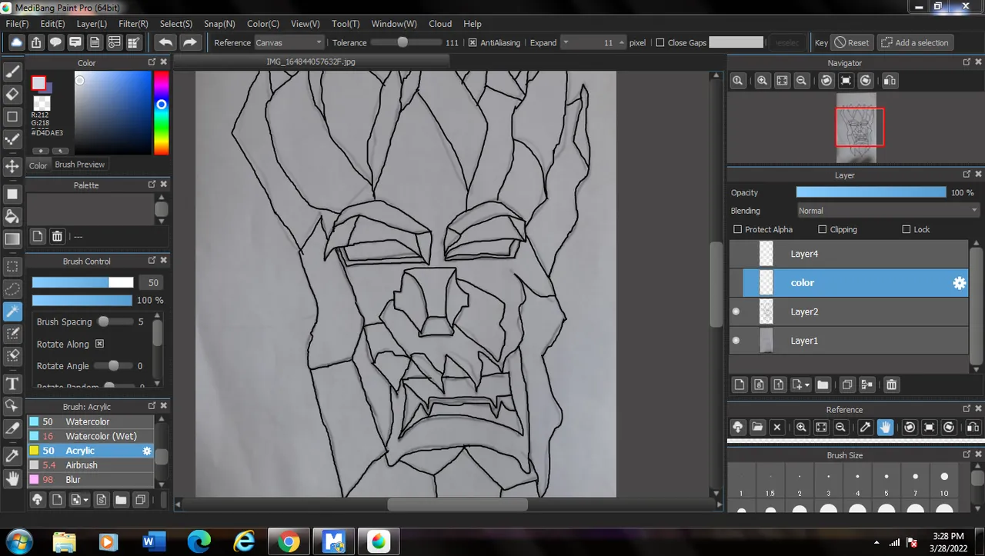This screenshot has height=556, width=985.
Task: Select the Airbrush brush
Action: tap(91, 465)
